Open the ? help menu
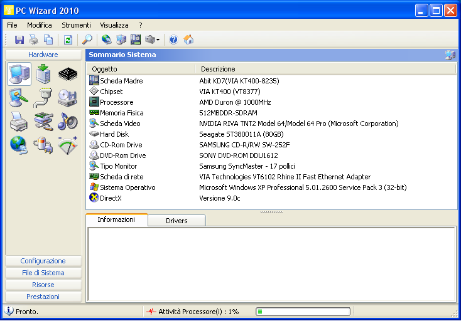This screenshot has height=321, width=461. (141, 25)
